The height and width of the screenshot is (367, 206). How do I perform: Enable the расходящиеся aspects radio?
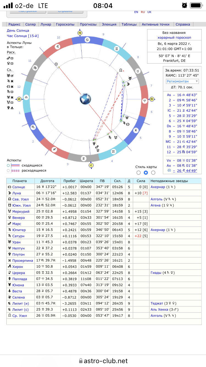point(8,171)
